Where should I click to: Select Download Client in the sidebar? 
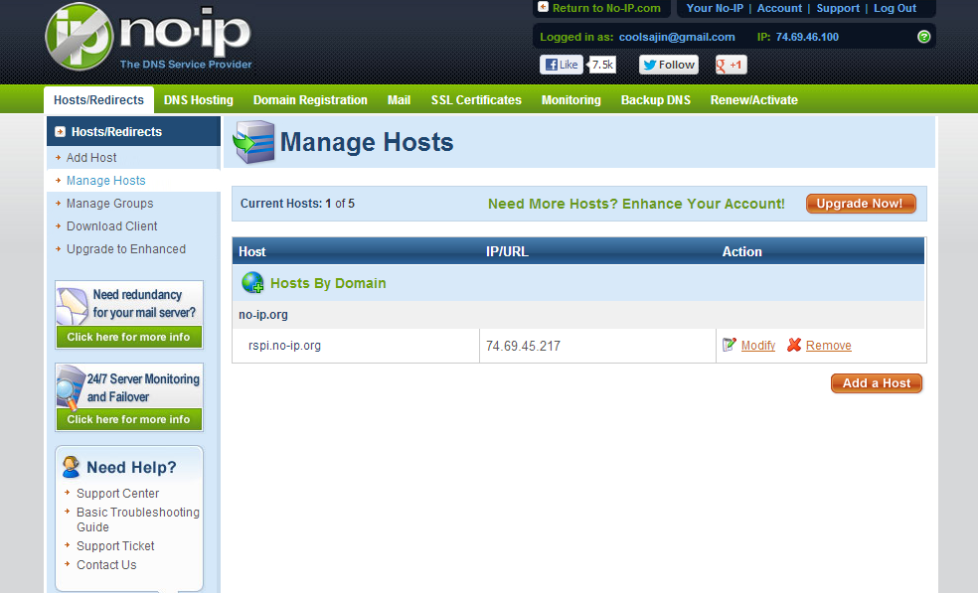(111, 225)
